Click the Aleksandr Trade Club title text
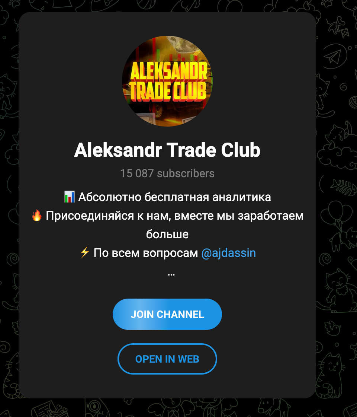357x417 pixels. tap(167, 150)
